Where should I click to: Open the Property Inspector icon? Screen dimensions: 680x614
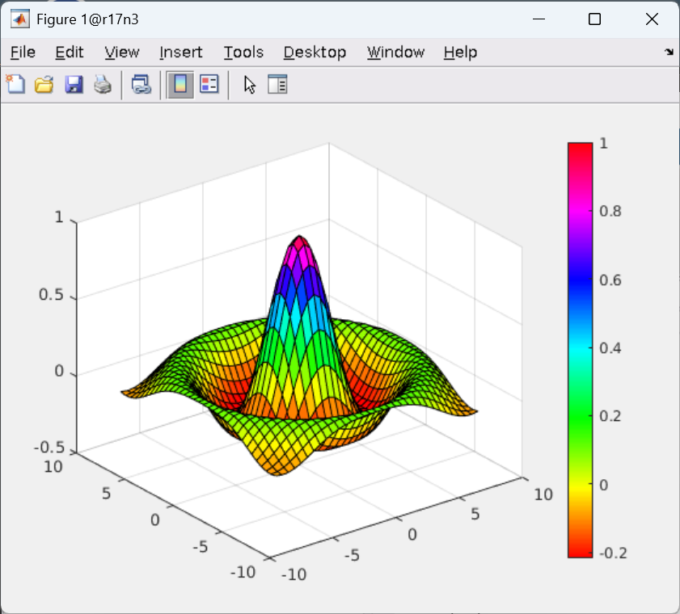click(277, 84)
